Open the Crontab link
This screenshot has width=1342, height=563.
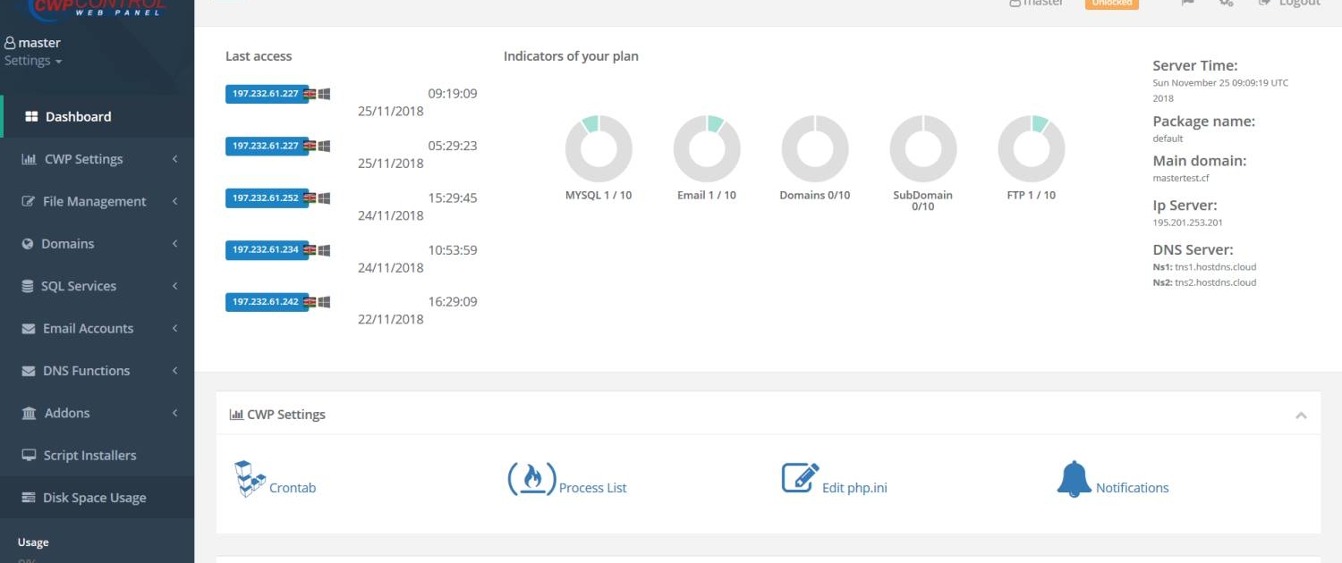[293, 488]
